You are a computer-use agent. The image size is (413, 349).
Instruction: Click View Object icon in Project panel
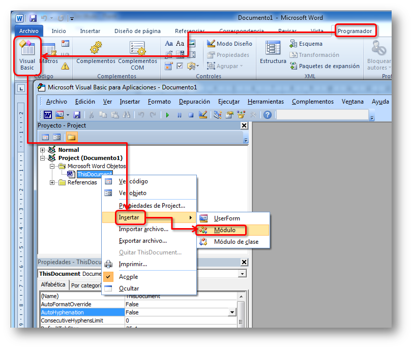(x=56, y=137)
